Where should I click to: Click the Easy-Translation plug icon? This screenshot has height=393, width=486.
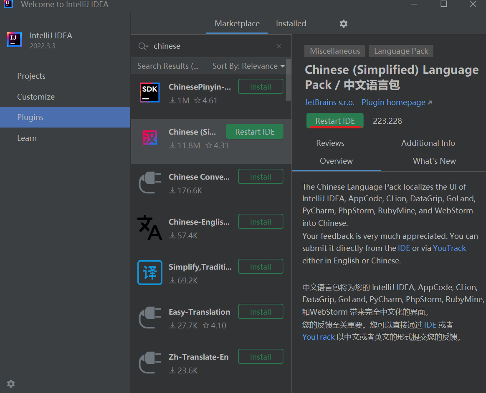tap(150, 318)
